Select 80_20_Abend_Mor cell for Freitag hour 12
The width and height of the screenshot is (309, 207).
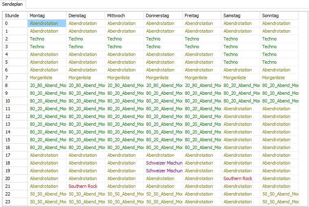[201, 116]
